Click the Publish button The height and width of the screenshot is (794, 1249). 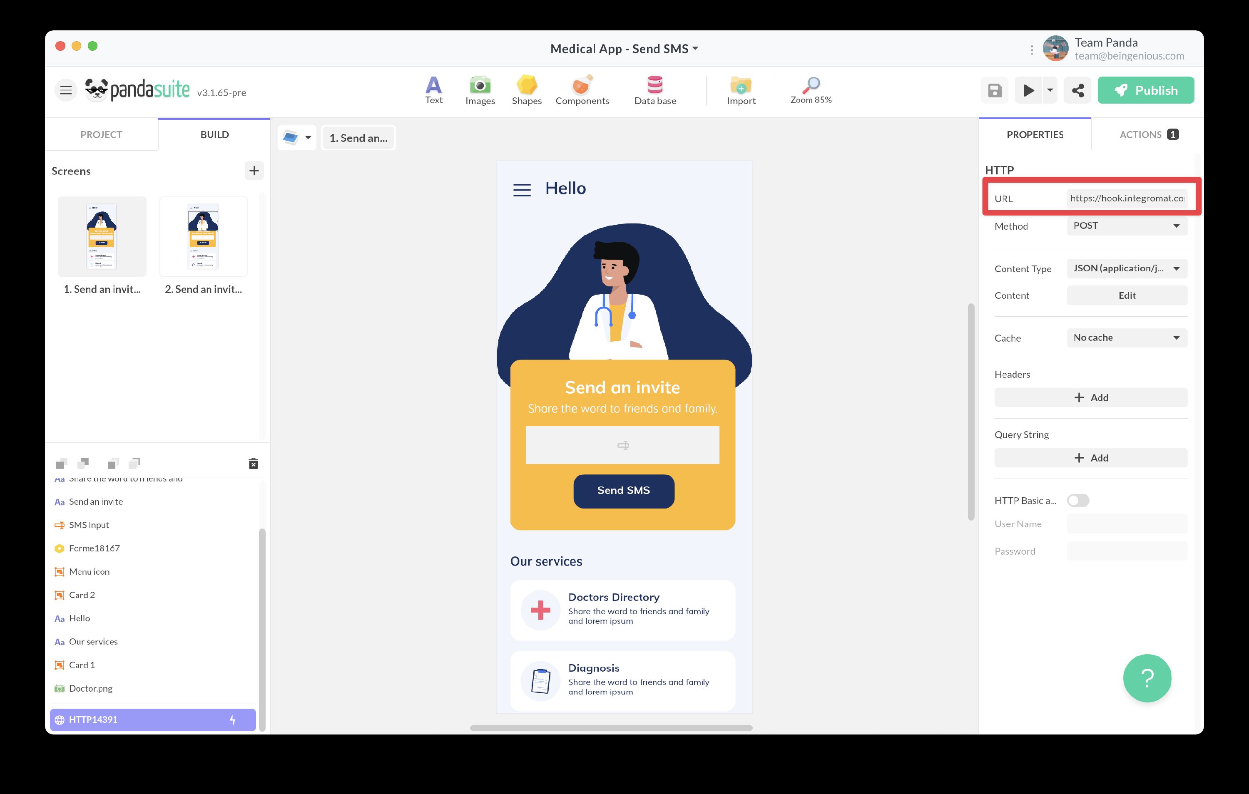click(1145, 90)
